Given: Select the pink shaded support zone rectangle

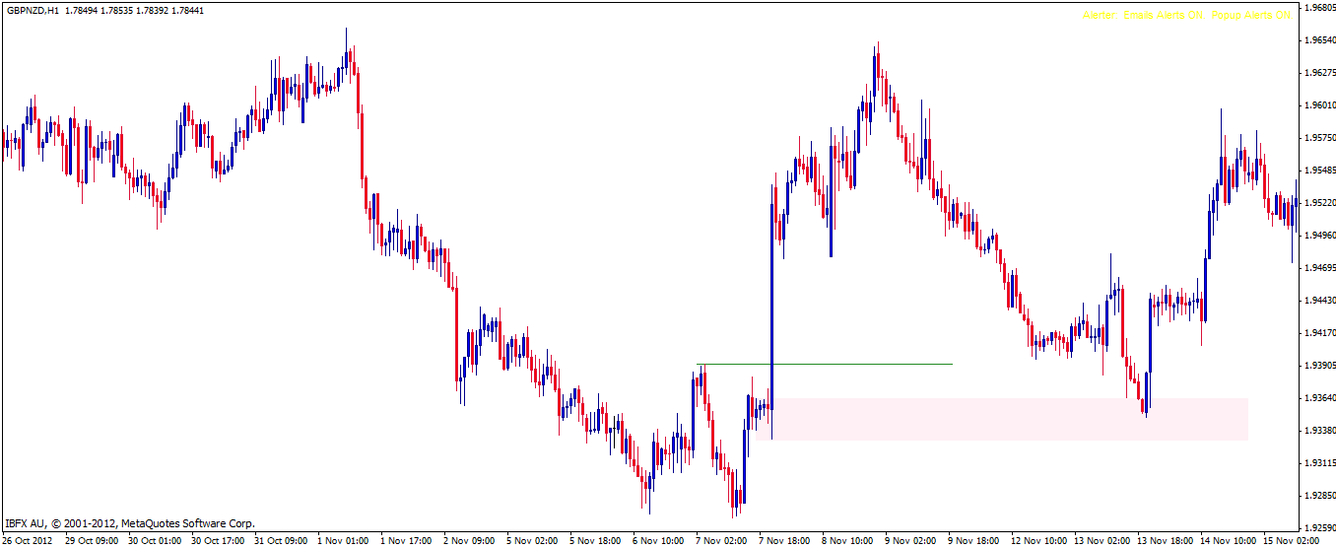Looking at the screenshot, I should (1010, 419).
